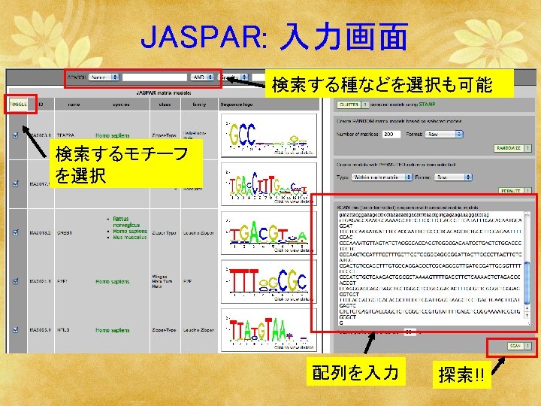This screenshot has height=406, width=541.
Task: Open the GCC sequence logo details
Action: click(269, 135)
